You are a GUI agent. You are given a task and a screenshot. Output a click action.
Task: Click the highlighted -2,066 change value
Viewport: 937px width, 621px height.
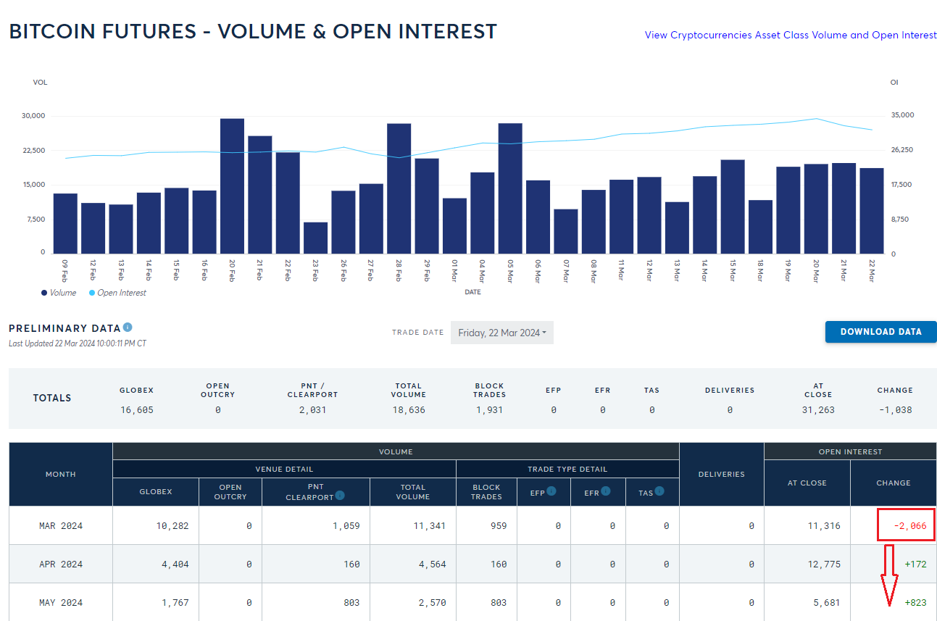coord(905,525)
